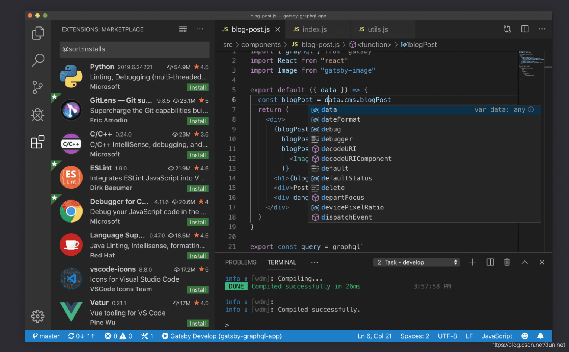
Task: Synchronize changes in status bar
Action: [81, 336]
